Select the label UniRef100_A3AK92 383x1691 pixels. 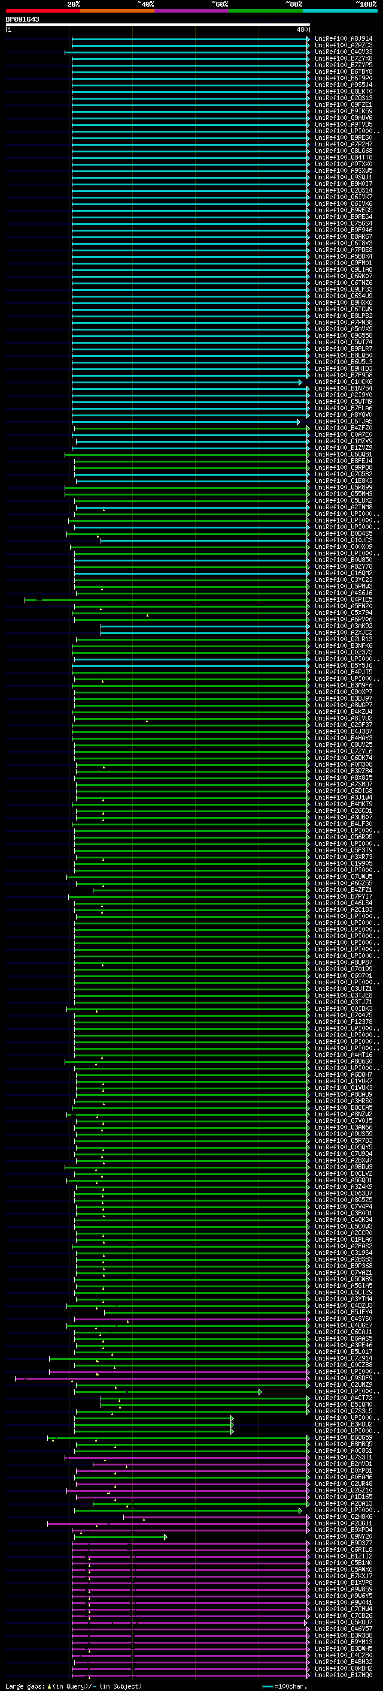coord(343,626)
